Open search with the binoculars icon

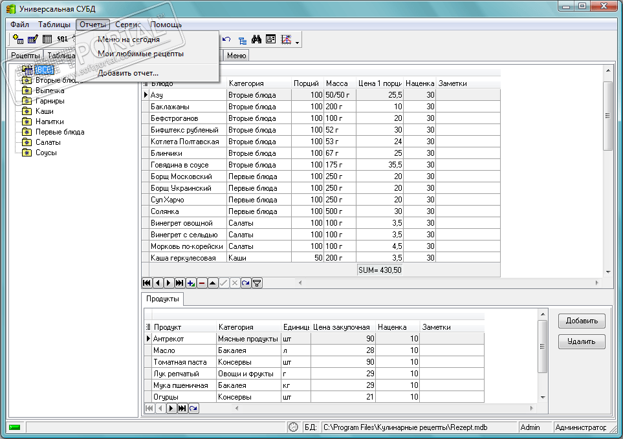256,39
